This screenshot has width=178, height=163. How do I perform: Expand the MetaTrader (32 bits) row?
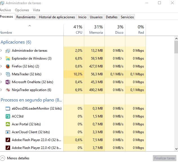tap(1, 74)
